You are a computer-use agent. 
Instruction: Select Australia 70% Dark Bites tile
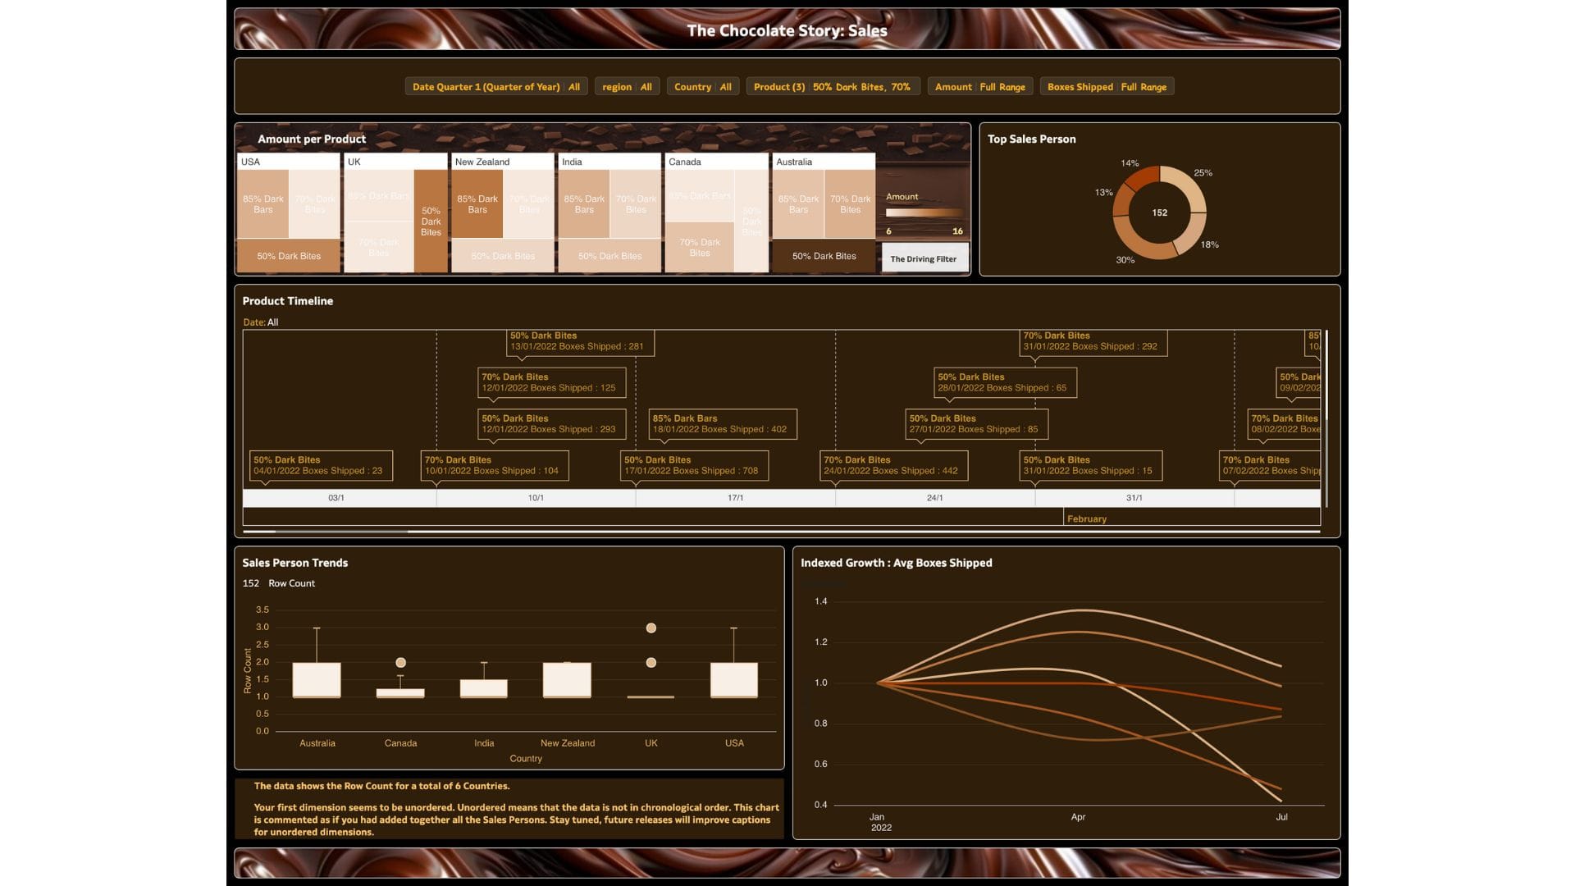850,204
